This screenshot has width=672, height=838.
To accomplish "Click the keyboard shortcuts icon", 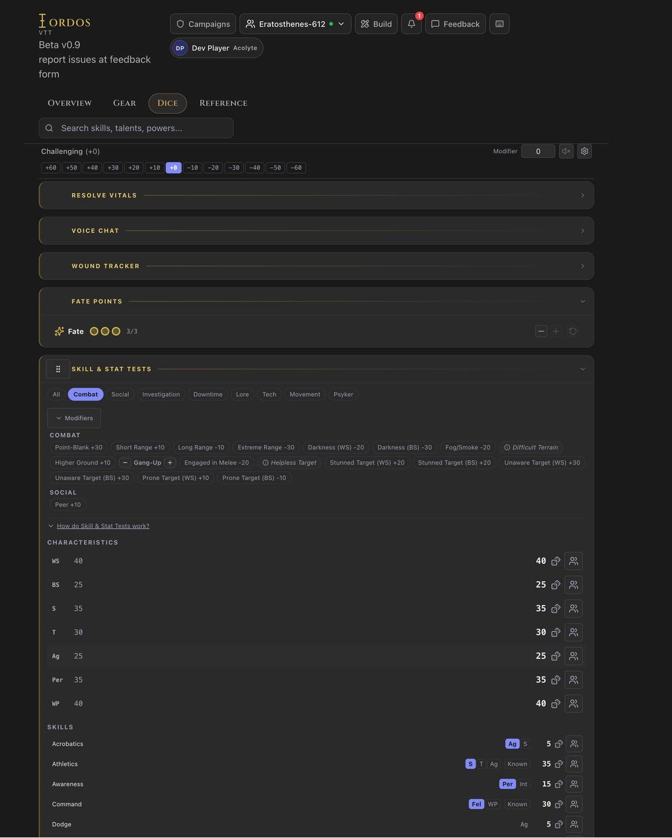I will point(500,24).
